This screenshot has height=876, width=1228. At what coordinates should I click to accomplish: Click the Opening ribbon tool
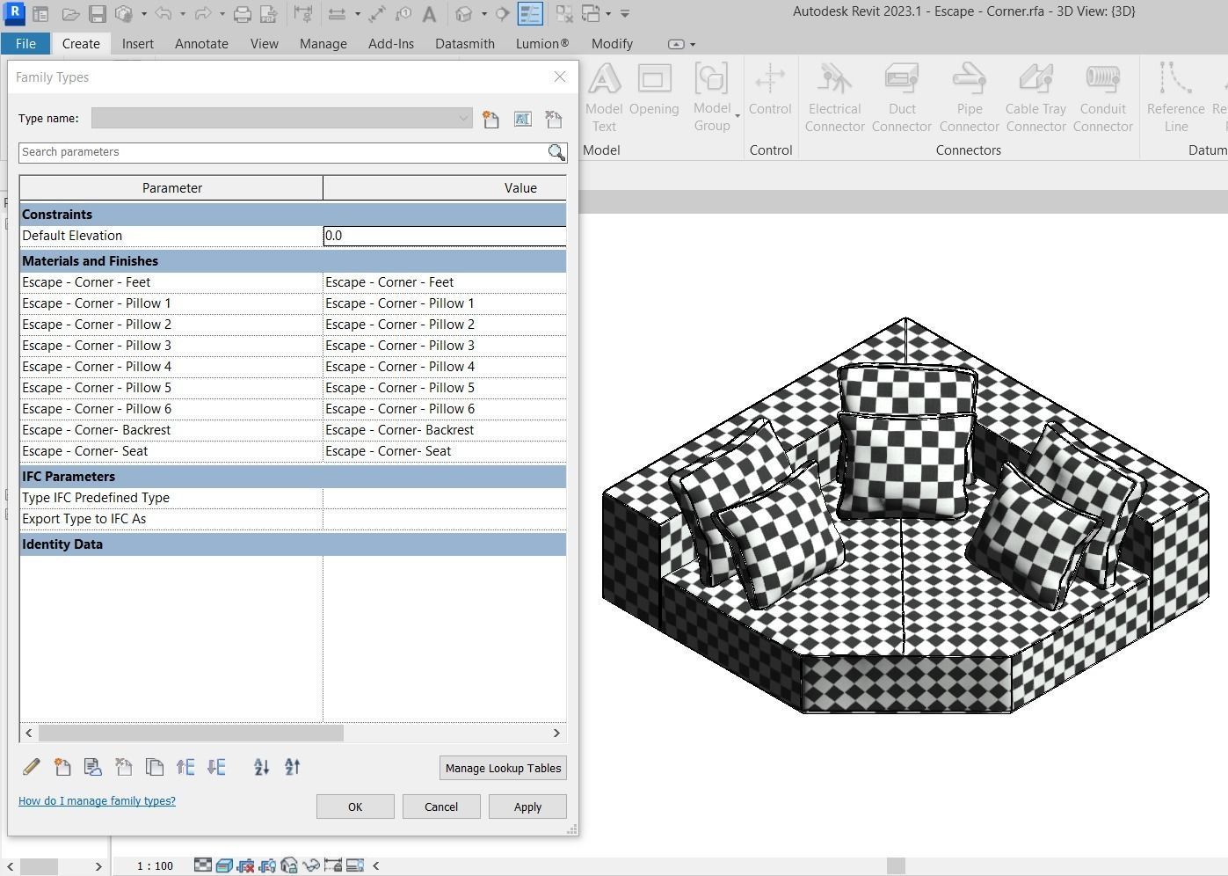654,89
